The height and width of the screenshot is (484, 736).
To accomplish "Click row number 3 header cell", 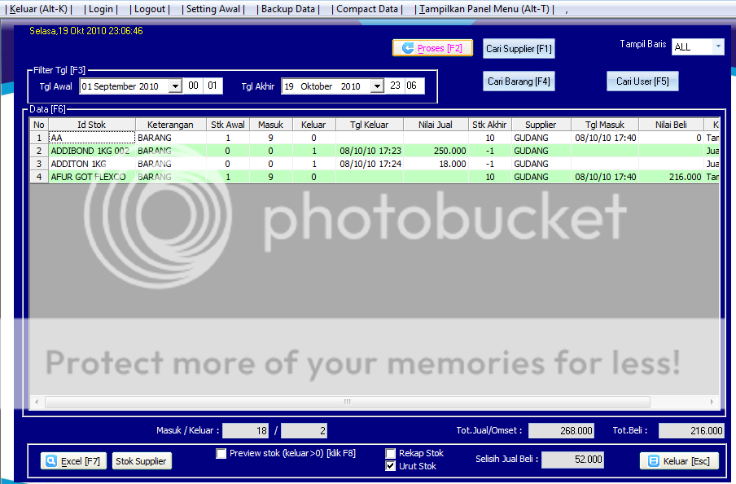I will tap(39, 164).
